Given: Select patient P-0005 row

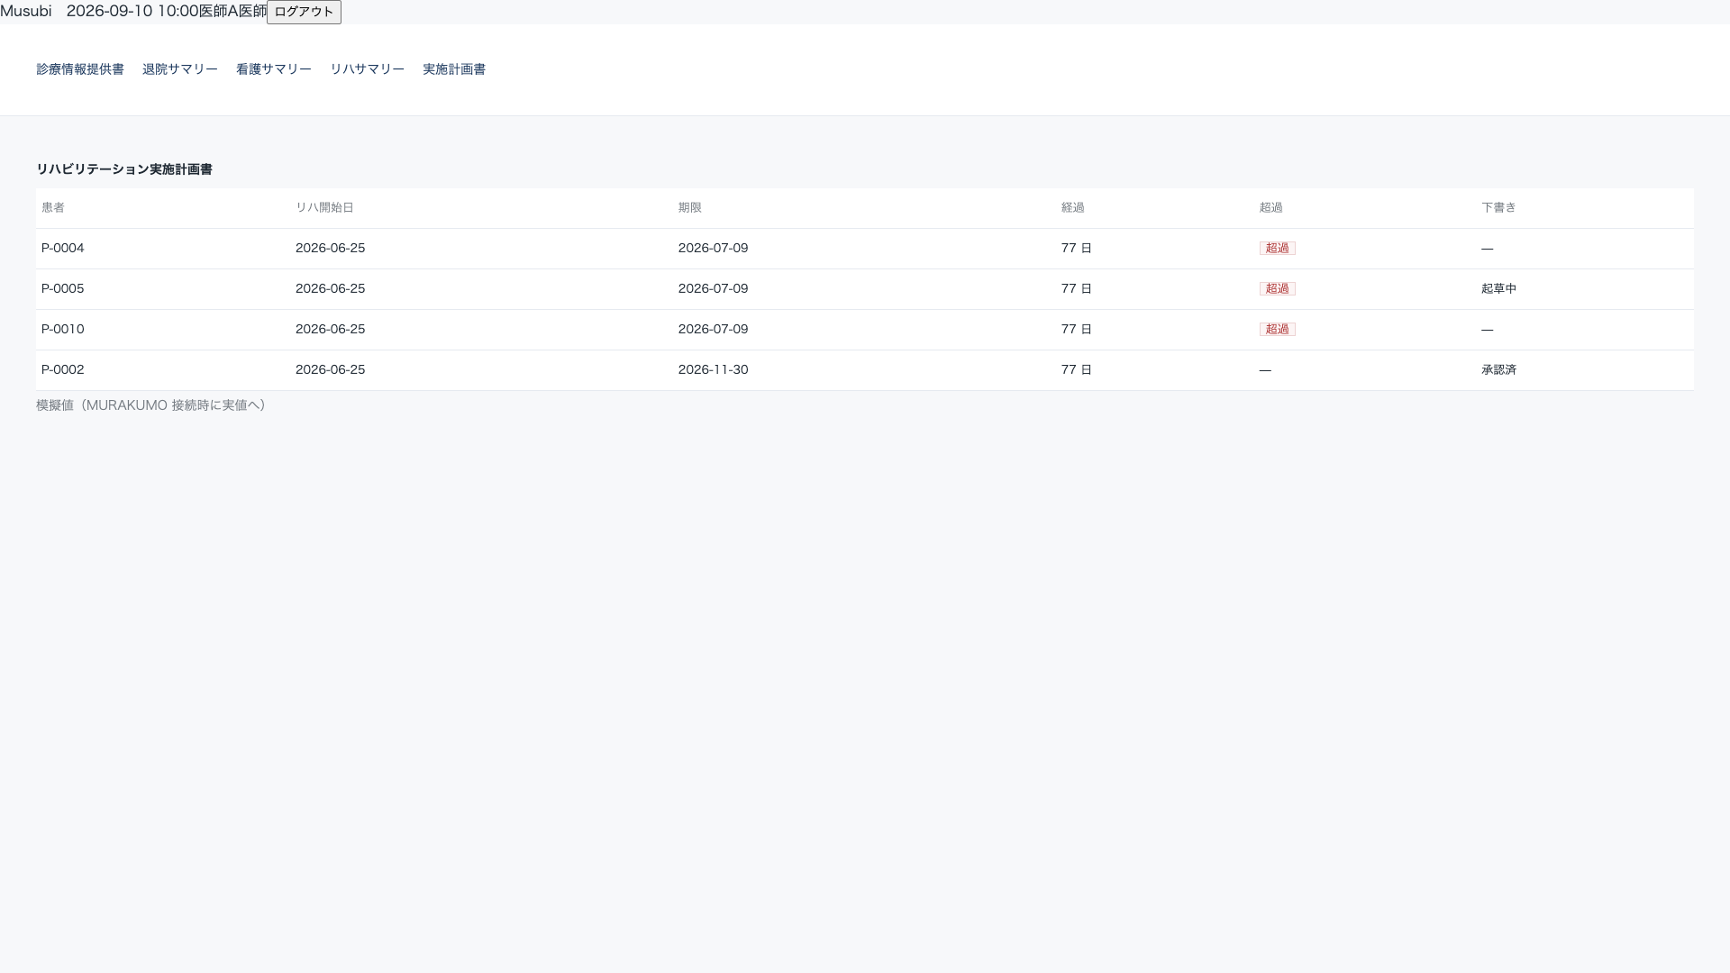Looking at the screenshot, I should (x=865, y=289).
